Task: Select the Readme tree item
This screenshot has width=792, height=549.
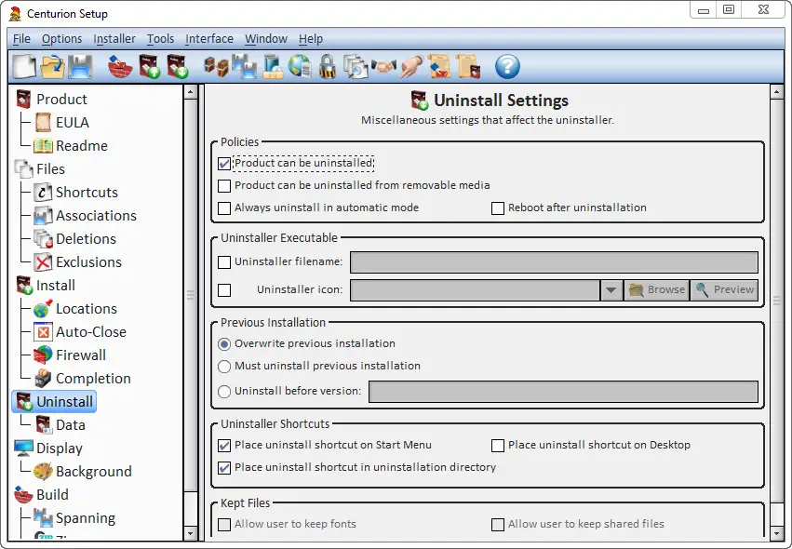Action: point(81,146)
